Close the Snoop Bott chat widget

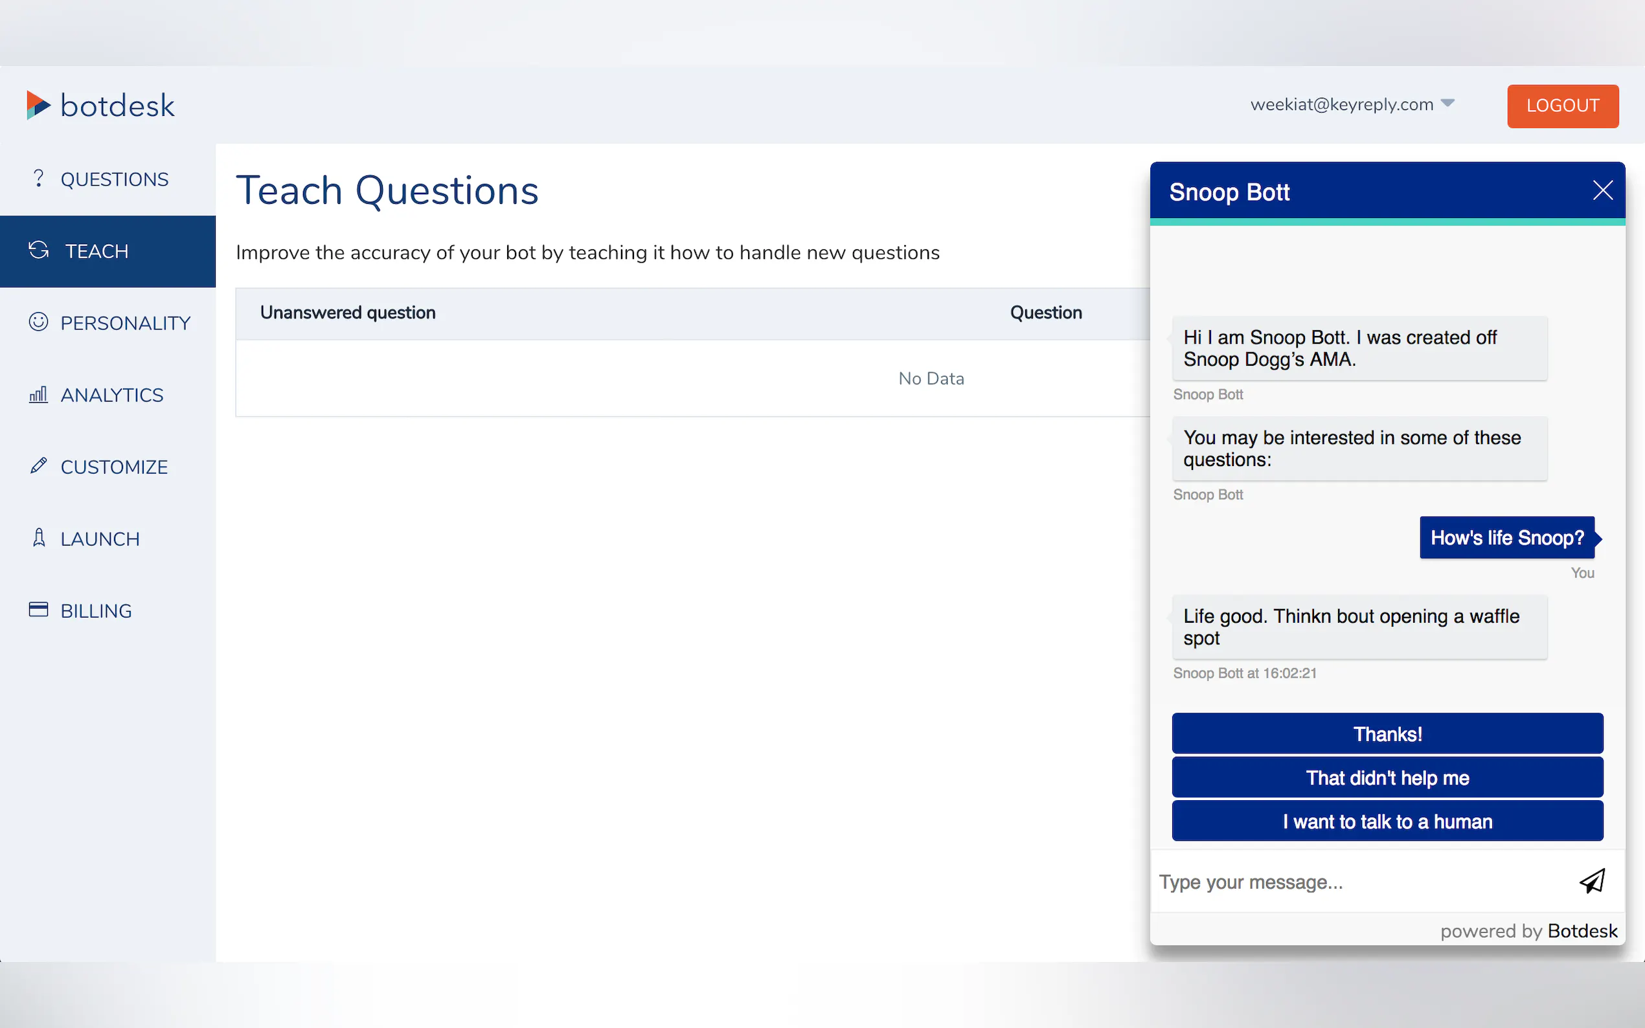(x=1602, y=190)
